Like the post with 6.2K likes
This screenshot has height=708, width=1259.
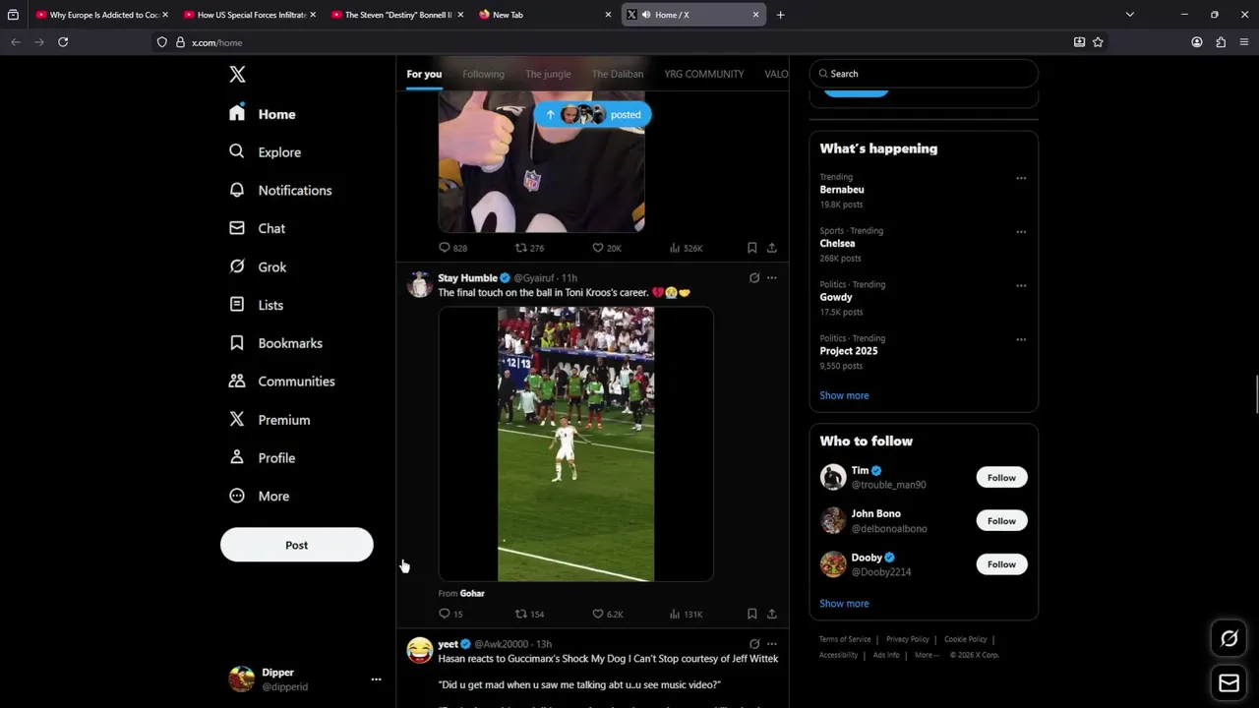[x=608, y=614]
